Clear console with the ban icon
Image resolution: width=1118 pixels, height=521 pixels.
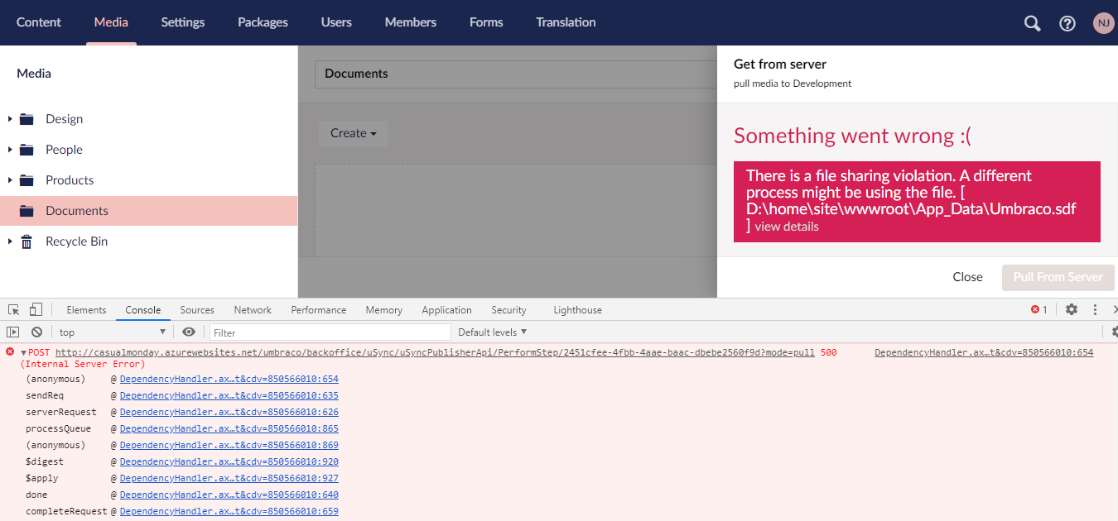coord(36,332)
